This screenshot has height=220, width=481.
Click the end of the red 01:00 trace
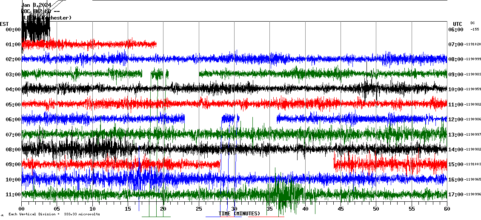(155, 44)
